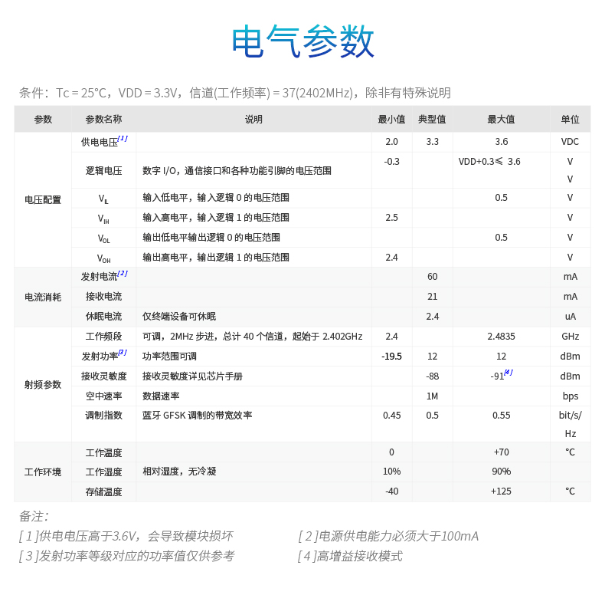Click the 电气参数 page title
The image size is (605, 595).
(x=302, y=43)
